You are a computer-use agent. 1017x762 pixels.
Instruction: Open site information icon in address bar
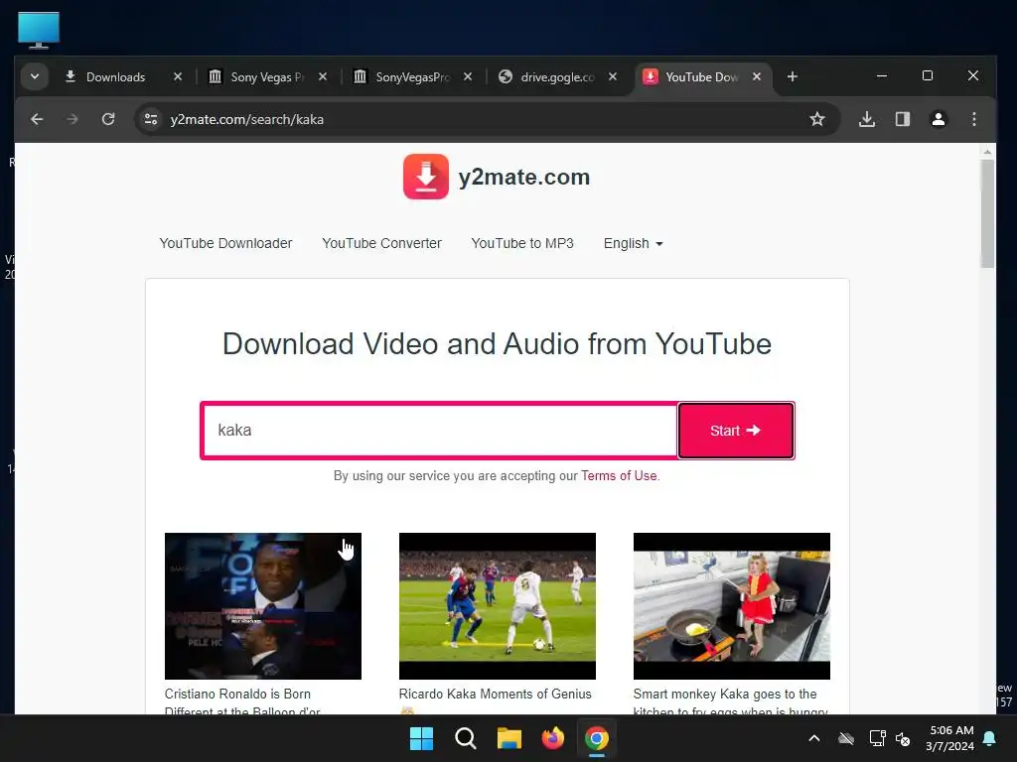click(151, 119)
